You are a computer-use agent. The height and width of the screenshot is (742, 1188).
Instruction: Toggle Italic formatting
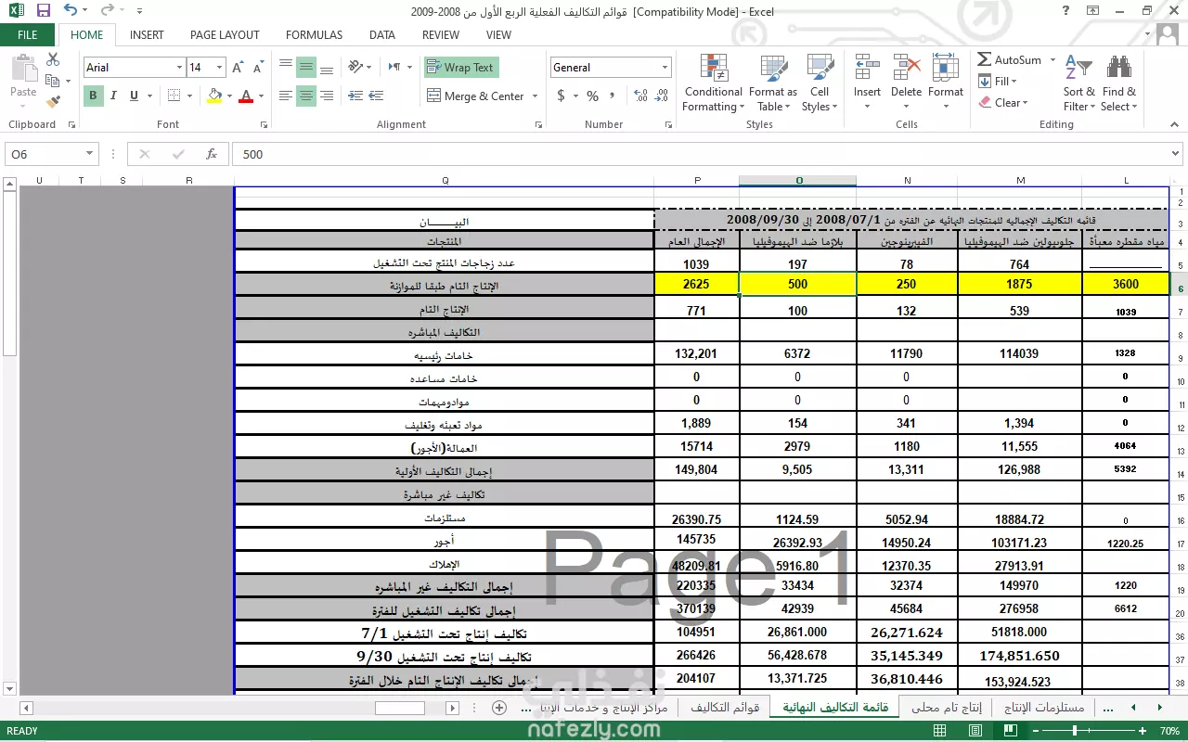[x=113, y=96]
